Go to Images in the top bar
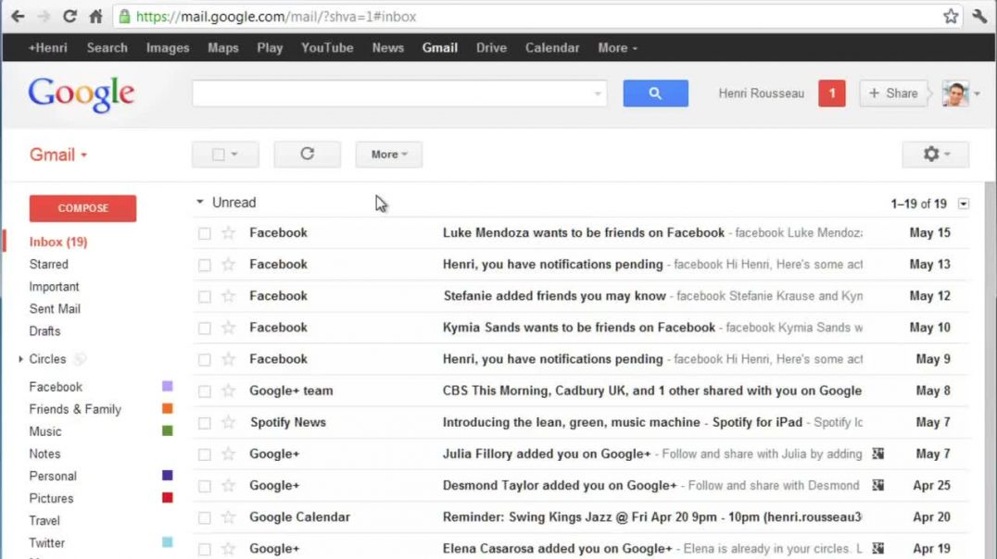 point(168,47)
